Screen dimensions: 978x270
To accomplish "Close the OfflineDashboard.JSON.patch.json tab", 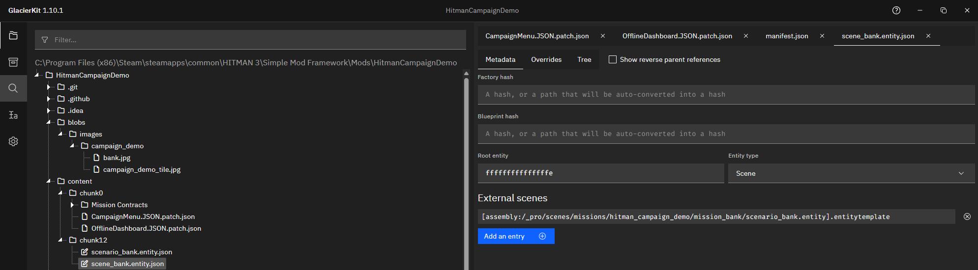I will pyautogui.click(x=746, y=36).
